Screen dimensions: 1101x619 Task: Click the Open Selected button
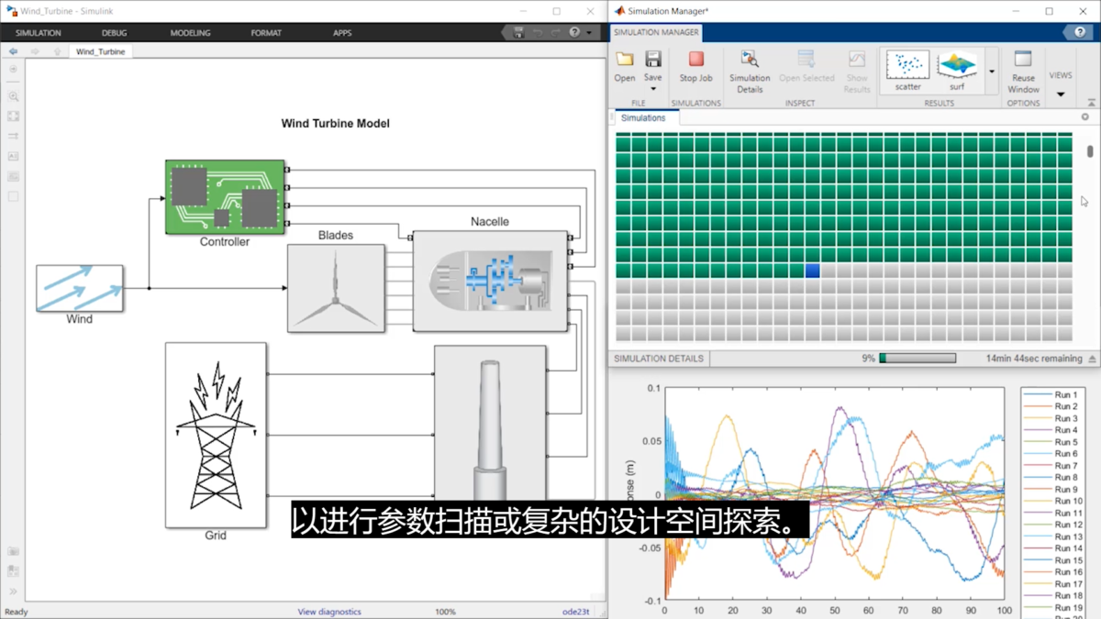806,67
